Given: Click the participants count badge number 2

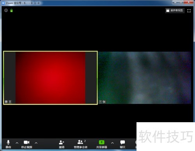Looking at the screenshot, I should pos(85,141).
